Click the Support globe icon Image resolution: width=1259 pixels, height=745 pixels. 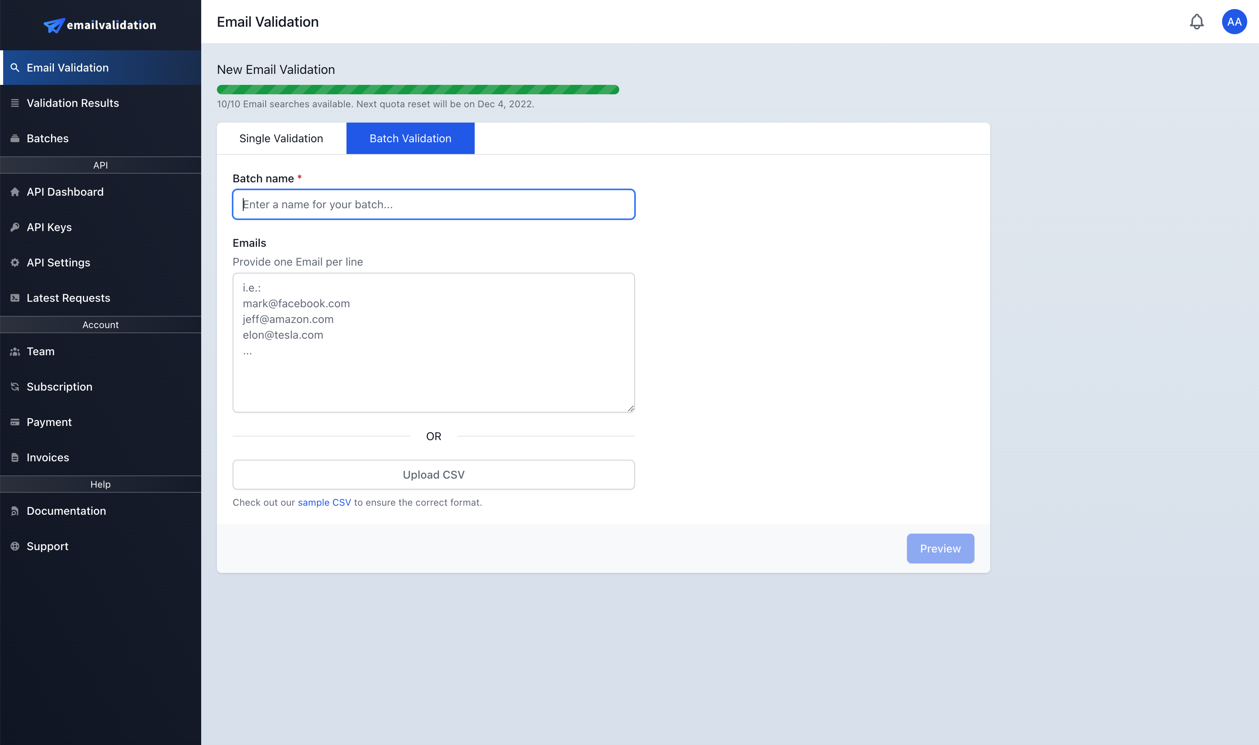click(15, 546)
